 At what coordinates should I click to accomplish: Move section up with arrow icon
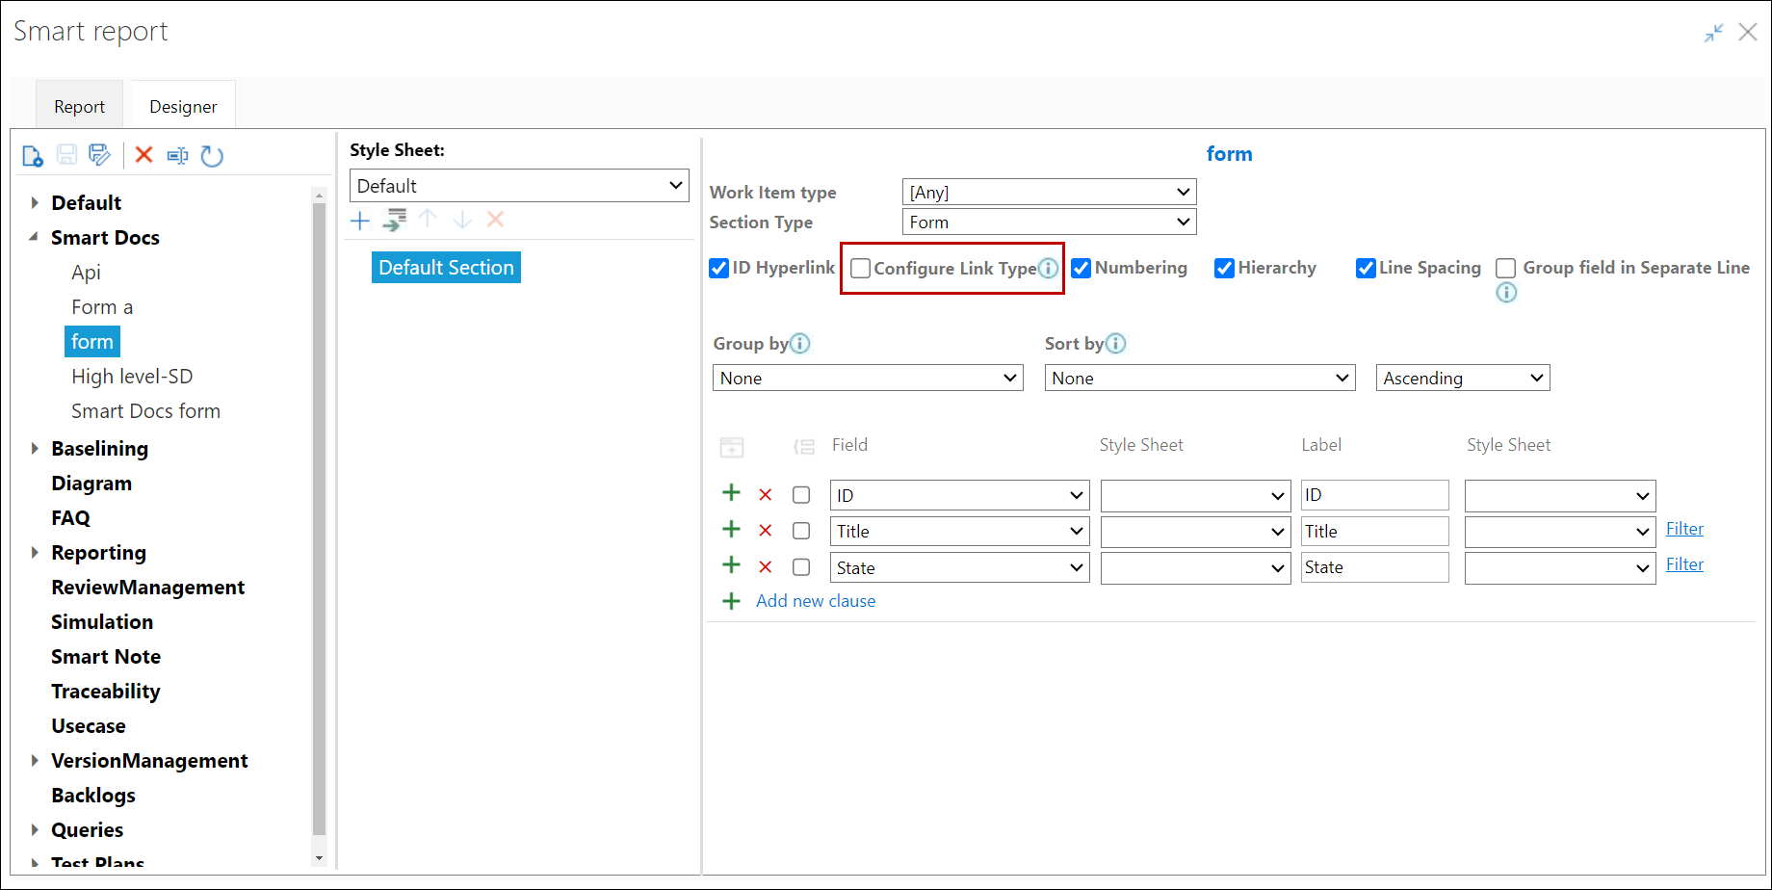click(429, 220)
